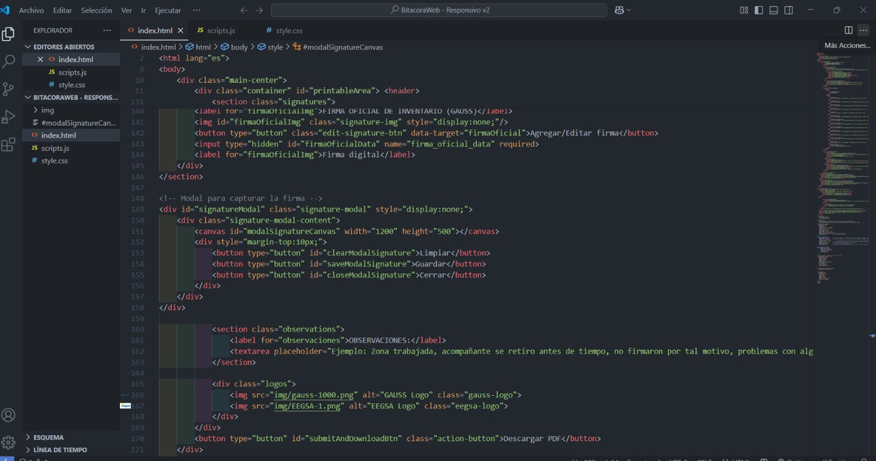This screenshot has height=461, width=876.
Task: Open the Search view in activity bar
Action: pyautogui.click(x=8, y=62)
